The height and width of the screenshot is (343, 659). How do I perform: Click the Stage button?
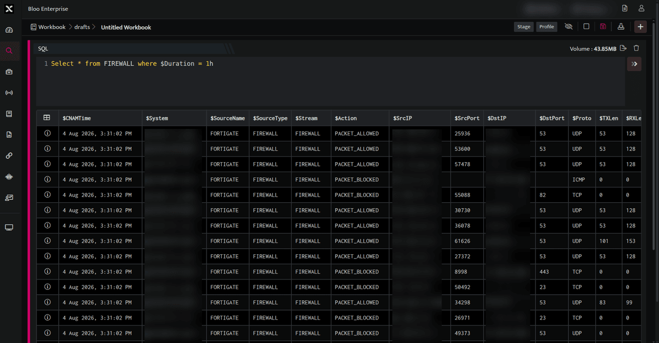coord(524,26)
